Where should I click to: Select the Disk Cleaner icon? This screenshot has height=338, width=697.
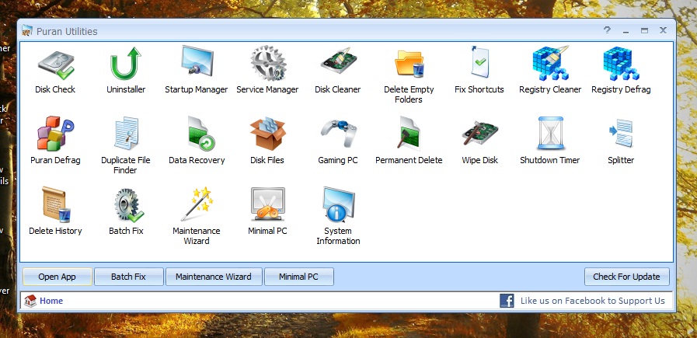338,64
